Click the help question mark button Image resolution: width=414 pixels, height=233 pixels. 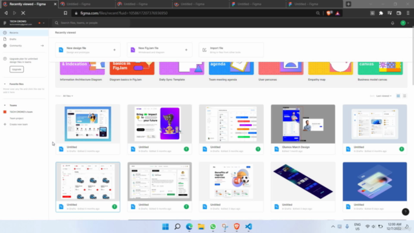[406, 212]
